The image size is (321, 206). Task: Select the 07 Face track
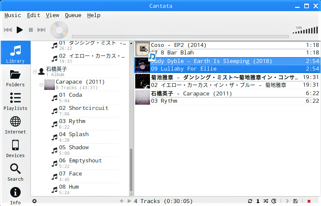(x=89, y=176)
